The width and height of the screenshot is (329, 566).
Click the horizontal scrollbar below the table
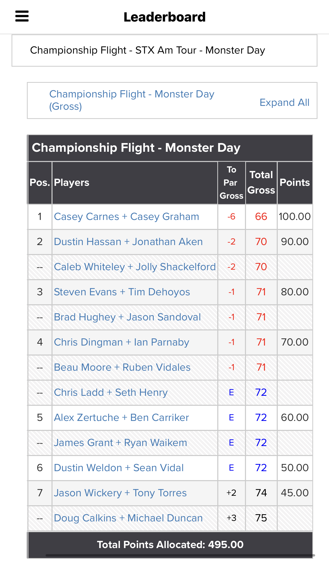180,555
